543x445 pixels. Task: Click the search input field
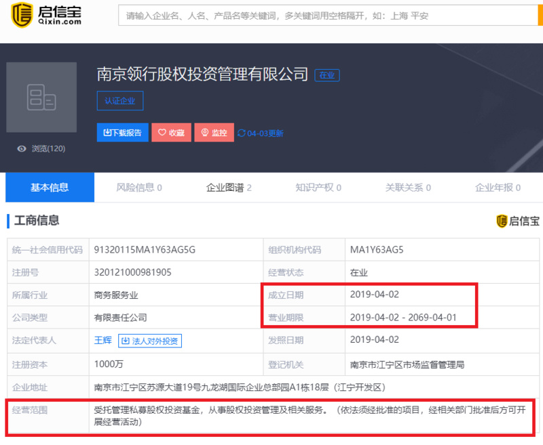[326, 16]
